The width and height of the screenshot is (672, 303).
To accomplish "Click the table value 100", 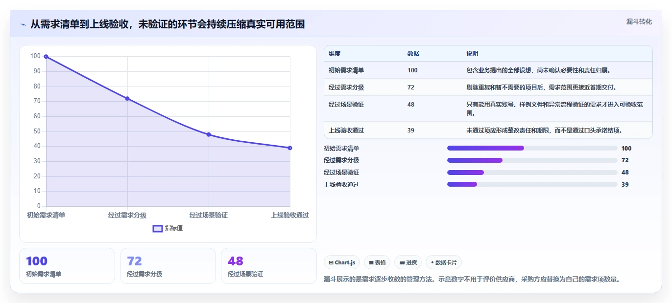I will [412, 70].
